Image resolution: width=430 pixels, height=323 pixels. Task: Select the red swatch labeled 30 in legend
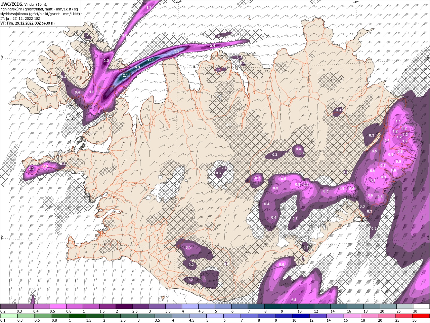pos(421,316)
